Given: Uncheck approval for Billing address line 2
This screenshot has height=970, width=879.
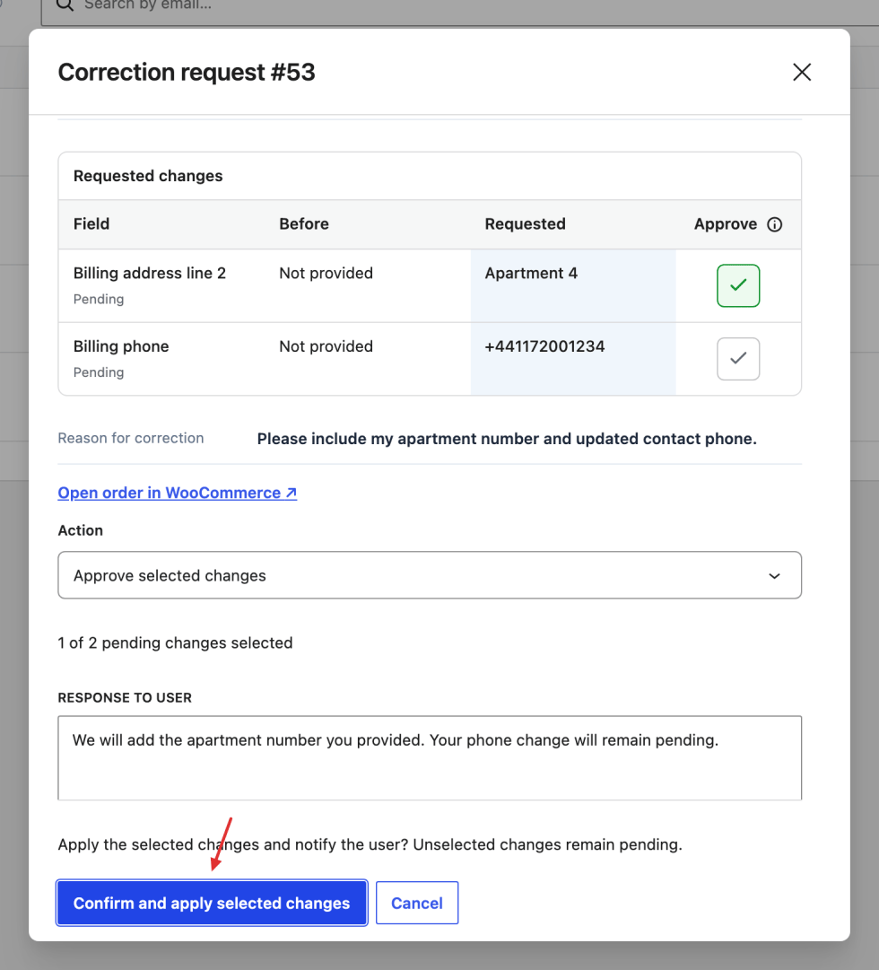Looking at the screenshot, I should 738,285.
